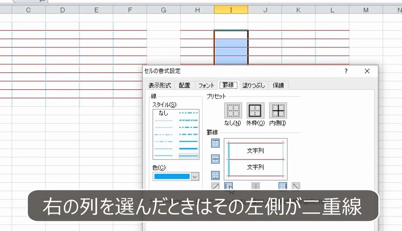Image resolution: width=402 pixels, height=231 pixels.
Task: Select the medium dash-dot line style
Action: tap(188, 127)
